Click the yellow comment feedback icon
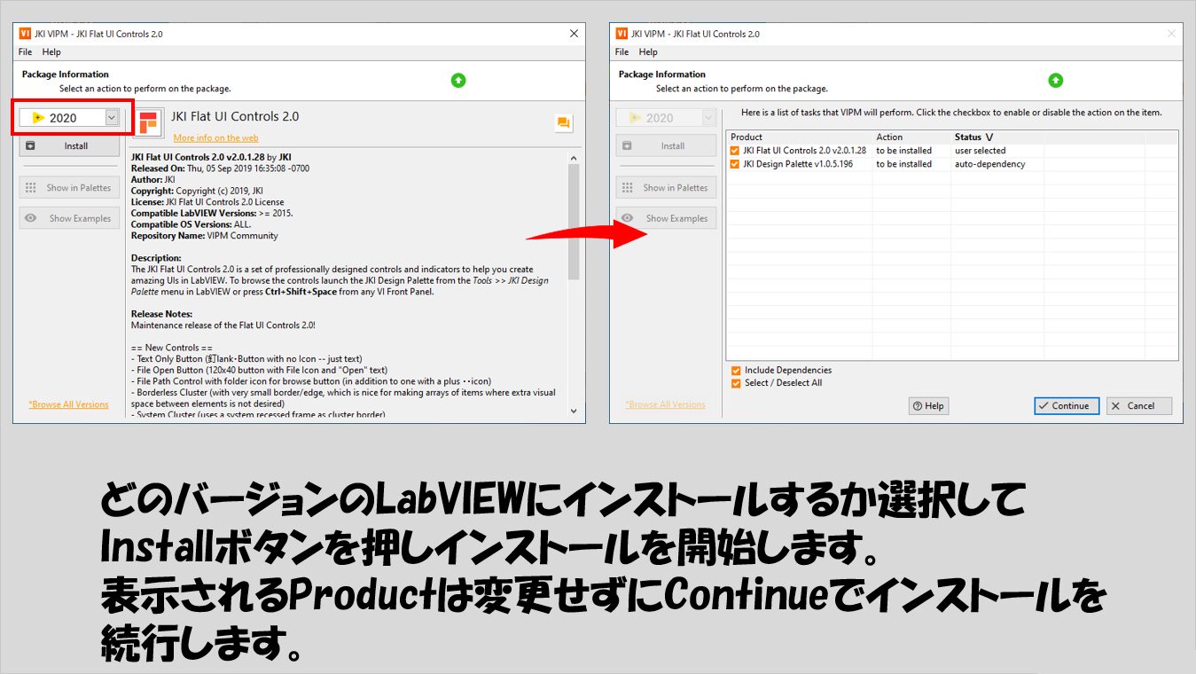The width and height of the screenshot is (1196, 674). click(x=563, y=122)
